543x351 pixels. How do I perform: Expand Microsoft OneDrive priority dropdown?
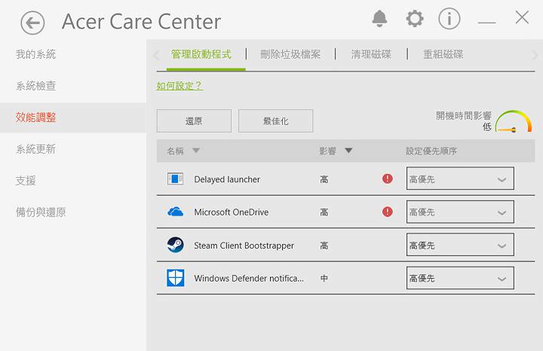click(460, 212)
